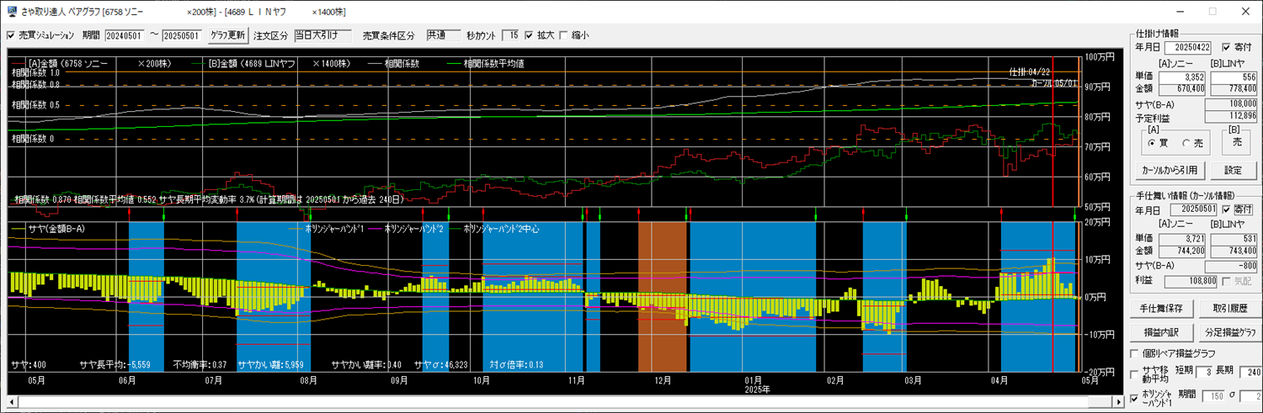1263x413 pixels.
Task: Click the 期間 start date field 20240501
Action: [x=125, y=35]
